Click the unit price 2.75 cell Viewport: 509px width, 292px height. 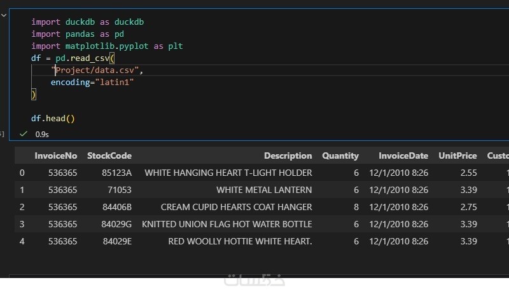[x=468, y=207]
